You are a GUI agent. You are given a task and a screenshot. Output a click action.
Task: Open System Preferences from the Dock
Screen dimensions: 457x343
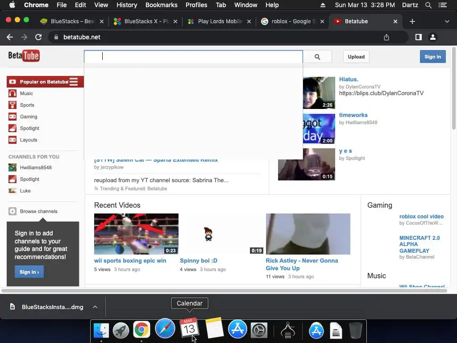click(x=259, y=330)
